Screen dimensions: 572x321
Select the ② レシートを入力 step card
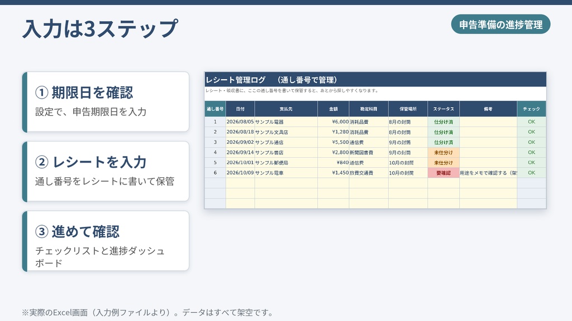coord(106,172)
